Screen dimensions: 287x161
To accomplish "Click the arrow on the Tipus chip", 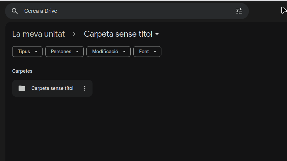I will pyautogui.click(x=36, y=52).
